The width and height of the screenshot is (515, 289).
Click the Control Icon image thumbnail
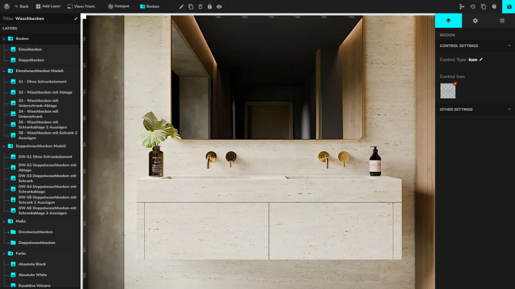(447, 91)
